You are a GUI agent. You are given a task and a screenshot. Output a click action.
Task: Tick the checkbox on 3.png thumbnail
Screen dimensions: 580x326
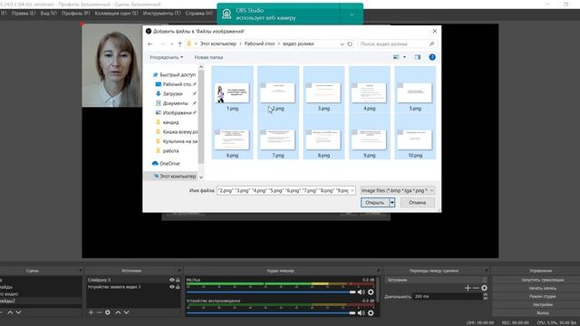point(308,85)
